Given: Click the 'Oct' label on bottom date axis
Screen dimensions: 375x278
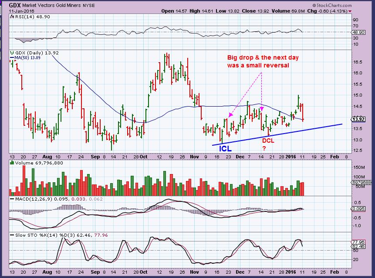Looking at the screenshot, I should pos(143,272).
